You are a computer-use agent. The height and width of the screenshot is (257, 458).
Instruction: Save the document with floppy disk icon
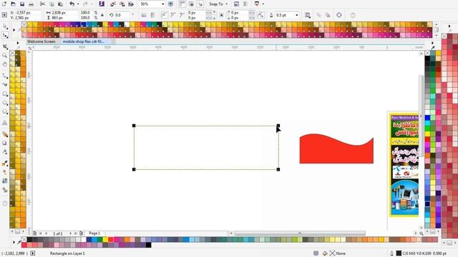[22, 4]
